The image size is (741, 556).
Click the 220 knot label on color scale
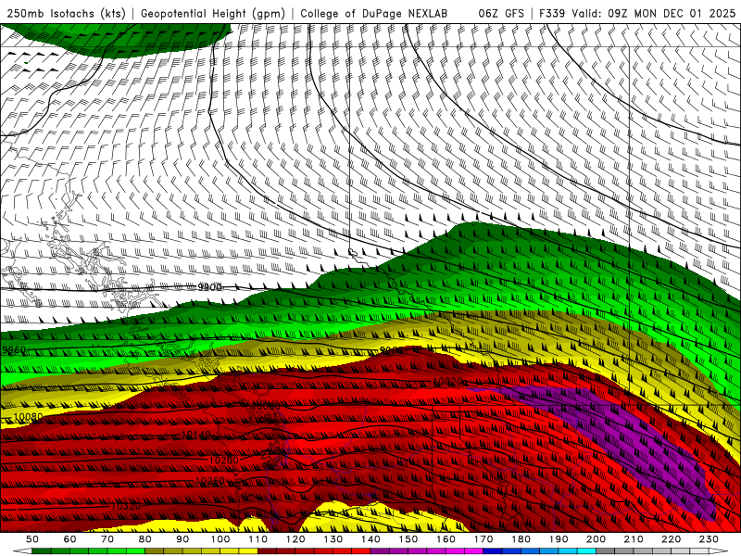coord(671,539)
